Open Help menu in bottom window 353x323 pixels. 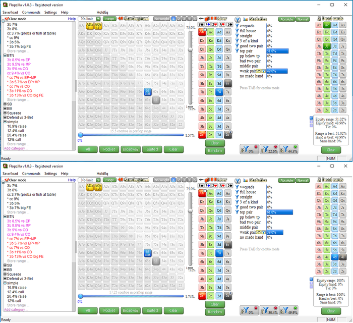[65, 174]
